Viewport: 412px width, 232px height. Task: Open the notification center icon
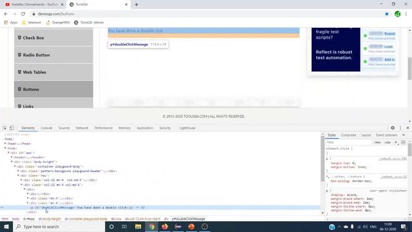point(404,226)
